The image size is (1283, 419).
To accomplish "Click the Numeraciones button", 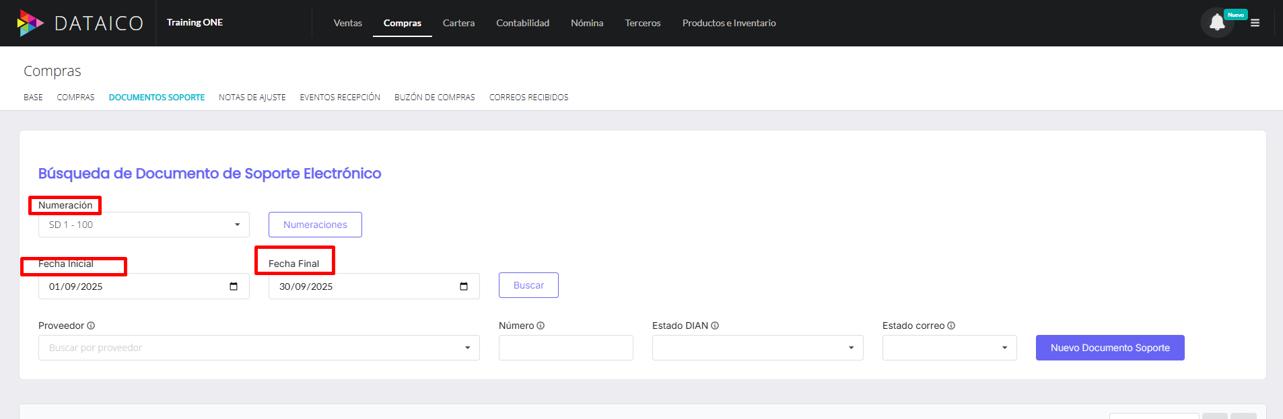I will pos(315,225).
